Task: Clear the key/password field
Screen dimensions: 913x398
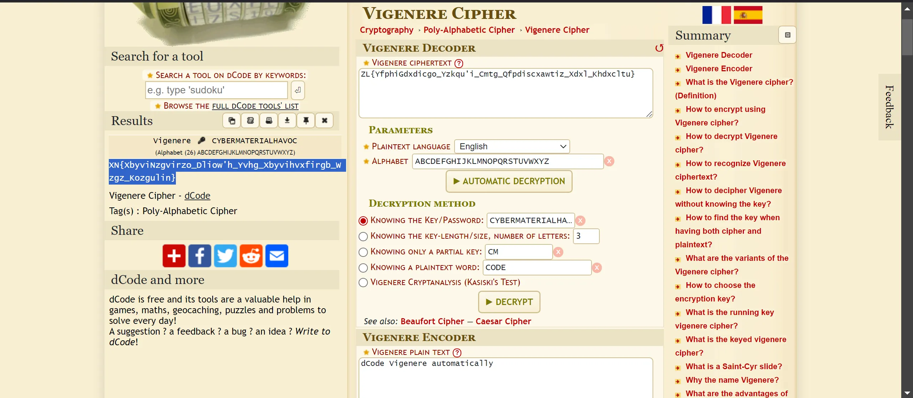Action: (x=580, y=221)
